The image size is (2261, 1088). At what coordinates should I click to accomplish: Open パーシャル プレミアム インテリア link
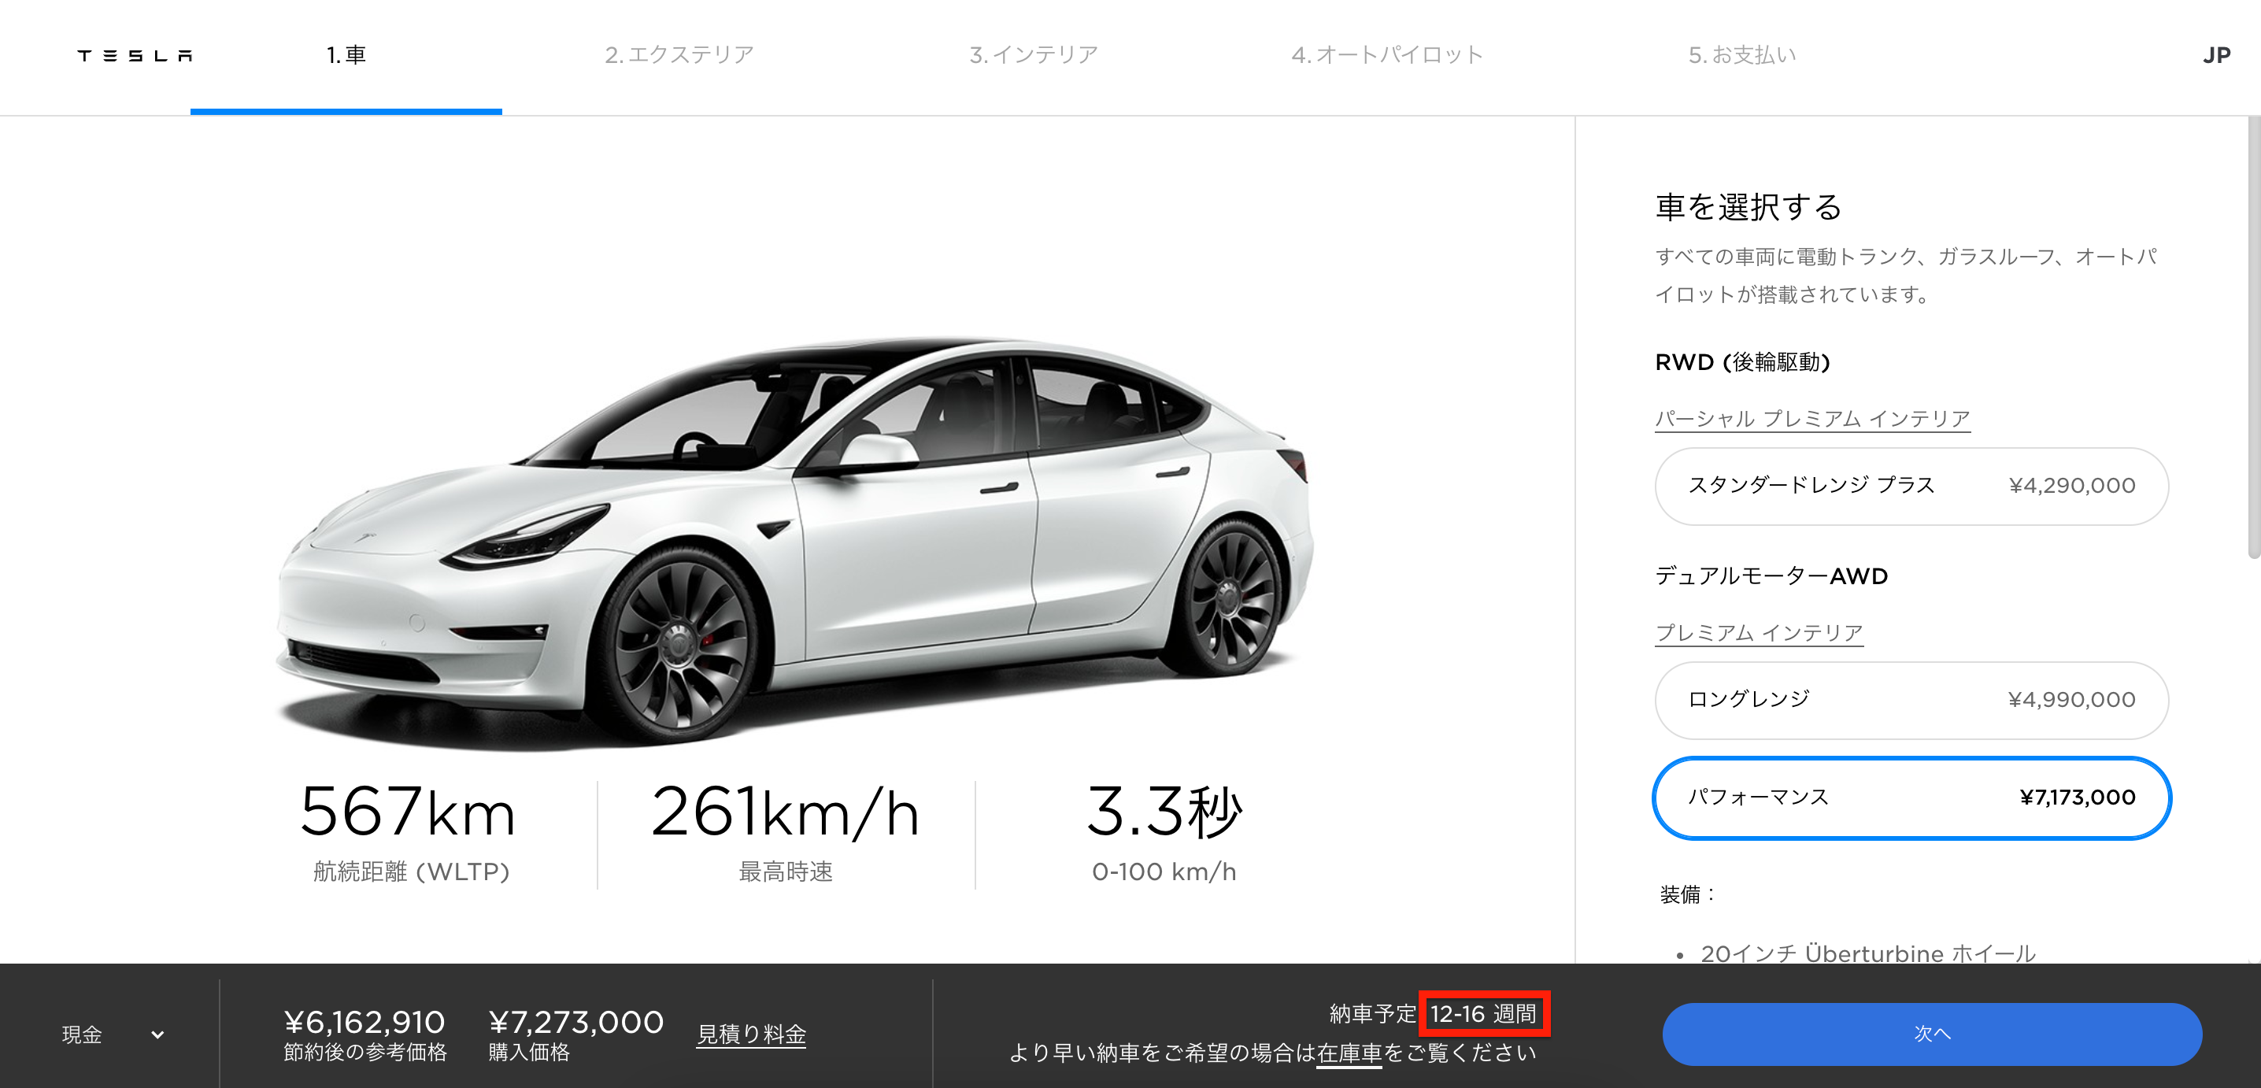1812,420
